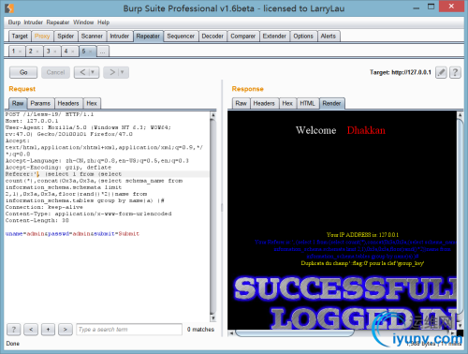The width and height of the screenshot is (468, 354).
Task: Go to previous search match arrow
Action: pyautogui.click(x=31, y=330)
